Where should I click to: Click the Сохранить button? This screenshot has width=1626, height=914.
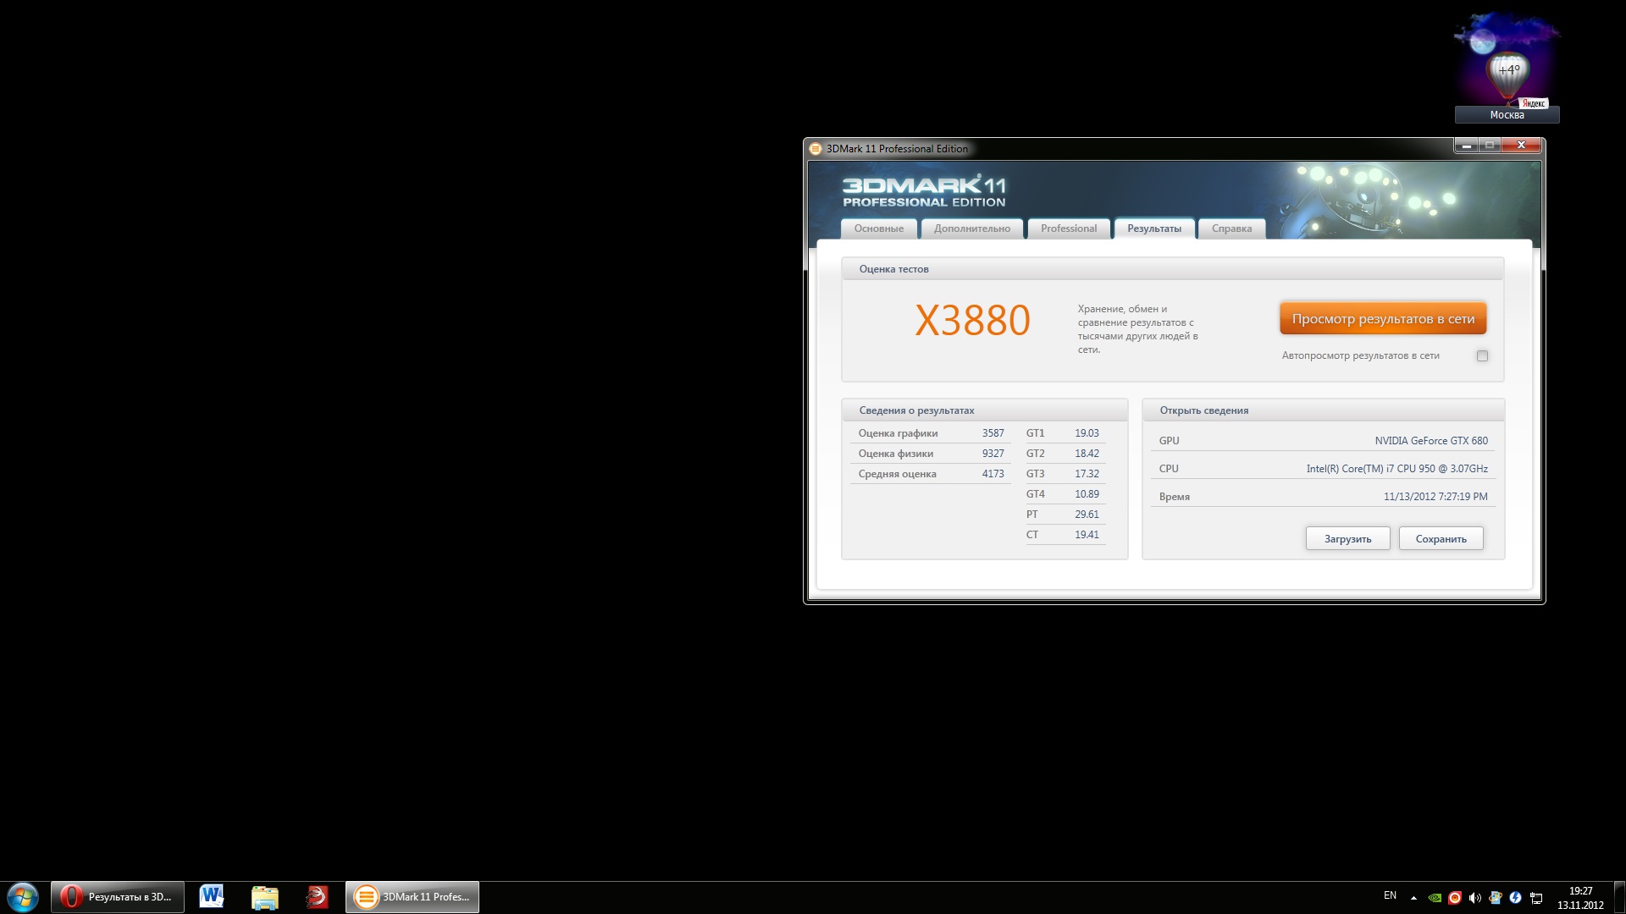coord(1441,539)
